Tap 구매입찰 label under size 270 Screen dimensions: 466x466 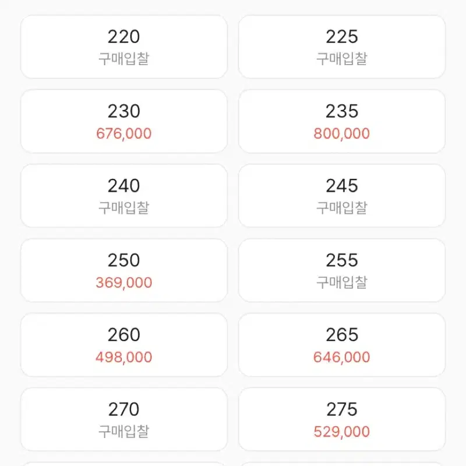tap(123, 431)
